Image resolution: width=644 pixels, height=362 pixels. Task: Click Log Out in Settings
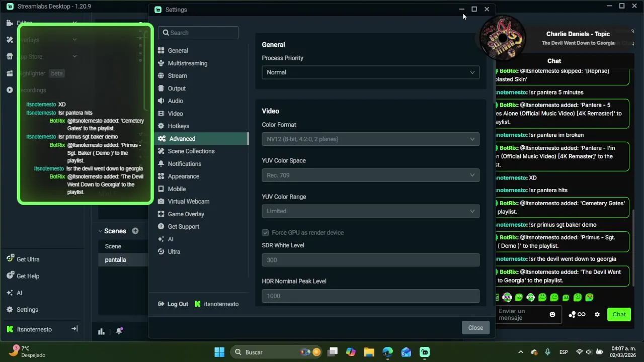click(x=173, y=304)
